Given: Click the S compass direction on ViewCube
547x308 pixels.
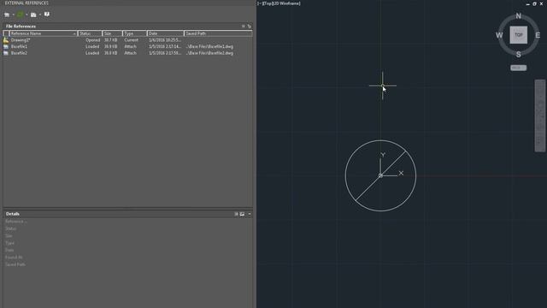Looking at the screenshot, I should coord(519,55).
